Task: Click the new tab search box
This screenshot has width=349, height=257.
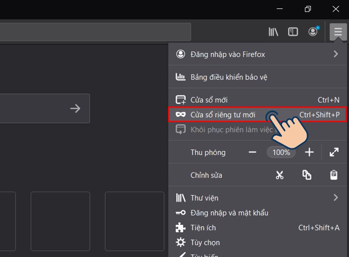Action: tap(45, 109)
